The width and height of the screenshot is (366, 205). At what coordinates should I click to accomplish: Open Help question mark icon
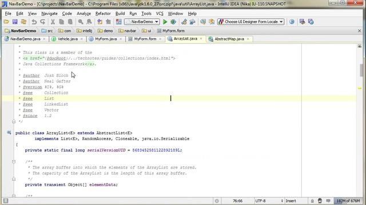[x=292, y=22]
